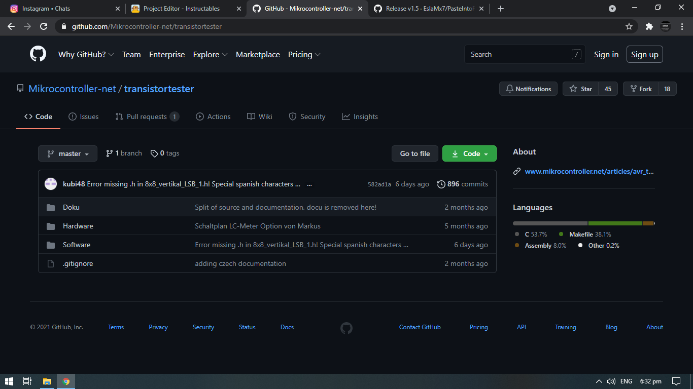Switch to the Pull requests tab
The width and height of the screenshot is (693, 389).
tap(147, 116)
